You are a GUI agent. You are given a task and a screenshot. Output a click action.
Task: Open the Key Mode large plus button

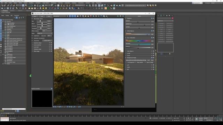pyautogui.click(x=197, y=119)
